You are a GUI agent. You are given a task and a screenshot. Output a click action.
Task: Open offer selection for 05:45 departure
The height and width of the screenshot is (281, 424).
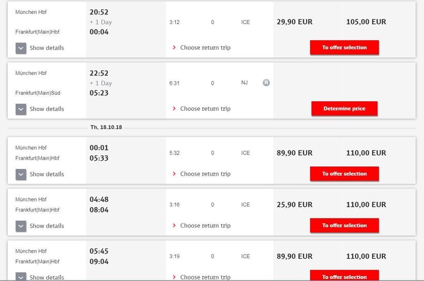click(x=344, y=276)
